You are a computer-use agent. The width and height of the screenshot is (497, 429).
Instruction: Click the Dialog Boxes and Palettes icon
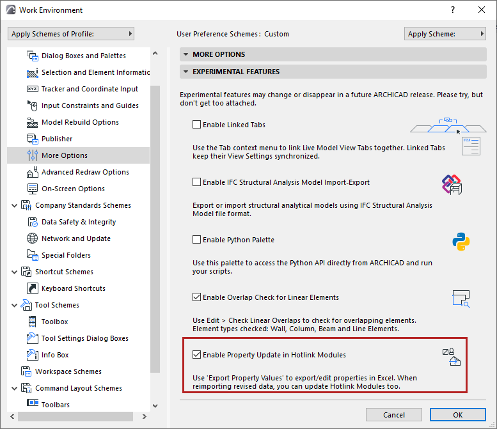tap(33, 56)
